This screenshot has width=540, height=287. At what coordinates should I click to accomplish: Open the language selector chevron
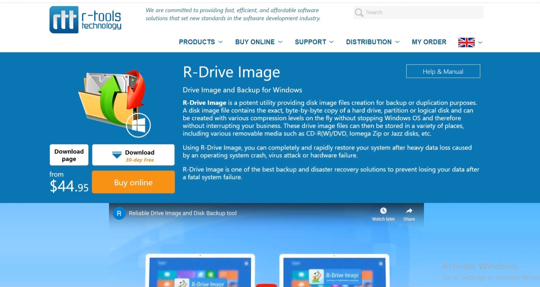[x=480, y=42]
